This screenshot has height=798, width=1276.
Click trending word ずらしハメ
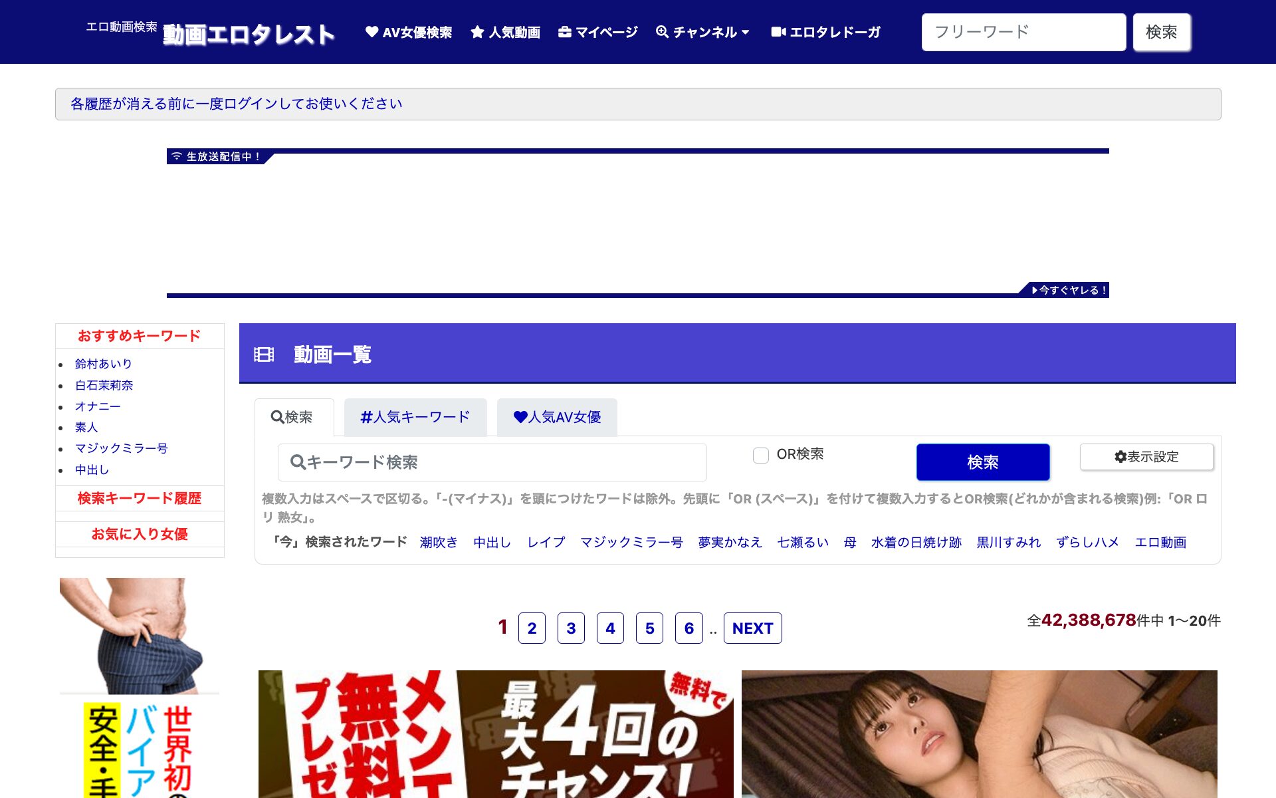(x=1088, y=543)
